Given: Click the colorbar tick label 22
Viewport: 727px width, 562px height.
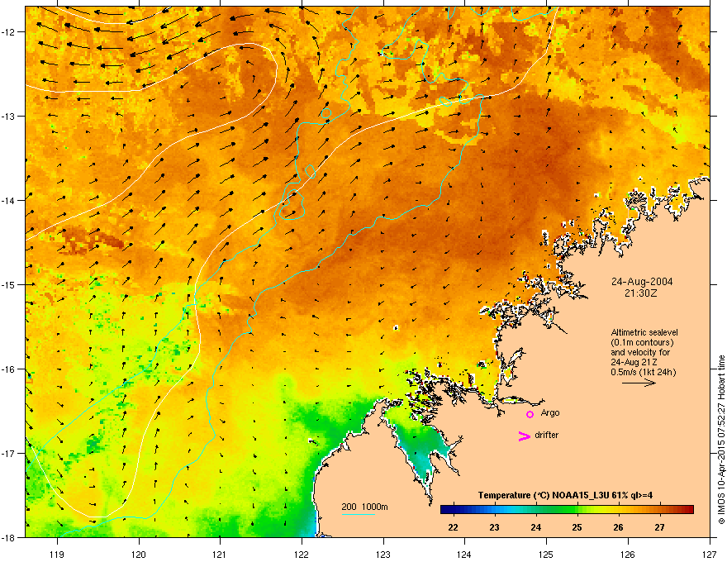Looking at the screenshot, I should 454,527.
